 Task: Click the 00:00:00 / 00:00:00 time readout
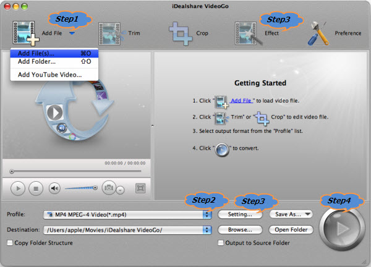125,163
